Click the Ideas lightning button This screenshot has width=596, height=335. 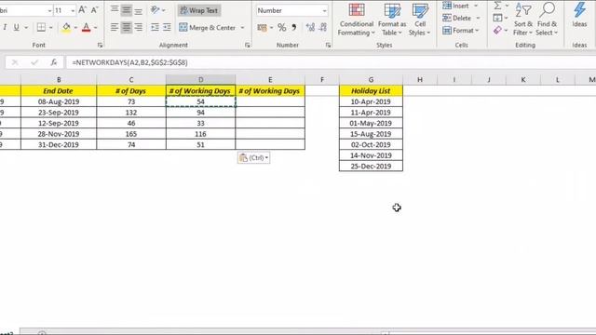point(579,15)
